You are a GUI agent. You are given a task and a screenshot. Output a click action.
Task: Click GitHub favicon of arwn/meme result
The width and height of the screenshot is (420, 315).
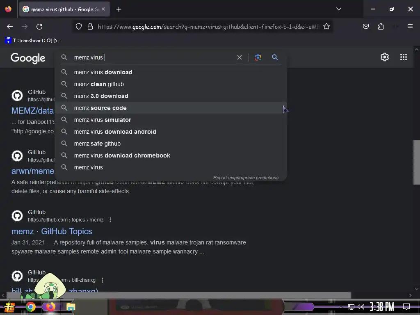coord(17,156)
